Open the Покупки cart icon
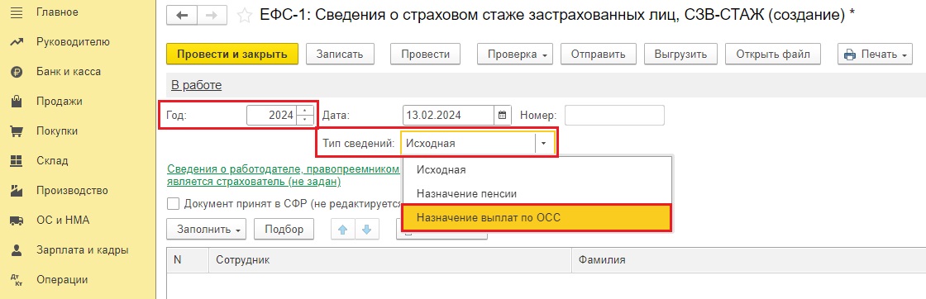The image size is (926, 299). [x=17, y=131]
